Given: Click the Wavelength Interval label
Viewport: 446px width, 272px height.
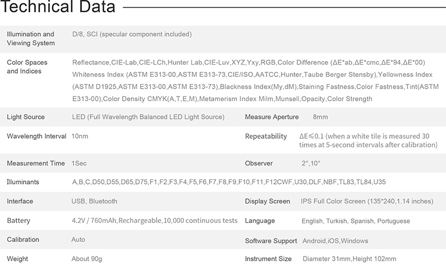Looking at the screenshot, I should [36, 136].
